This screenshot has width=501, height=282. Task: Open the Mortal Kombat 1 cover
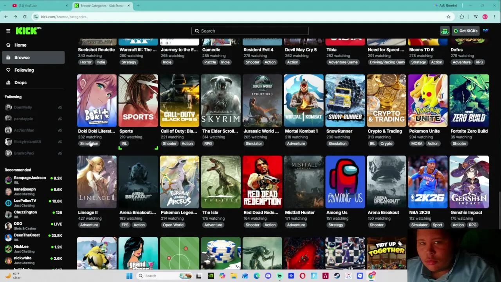tap(304, 101)
